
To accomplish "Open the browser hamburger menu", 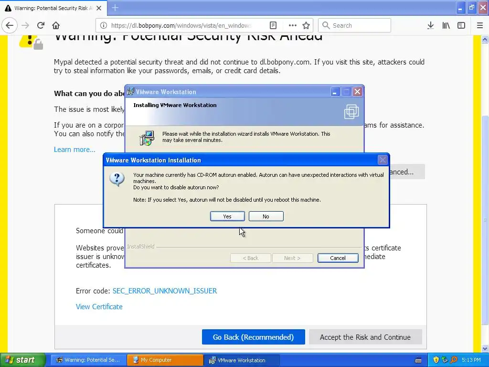I will [x=480, y=25].
